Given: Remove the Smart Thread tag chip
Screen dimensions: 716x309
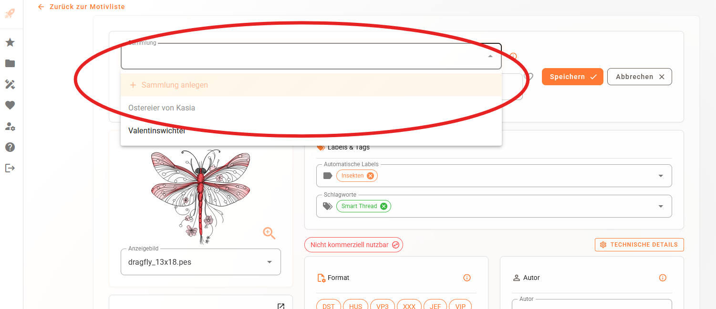Looking at the screenshot, I should pos(384,206).
